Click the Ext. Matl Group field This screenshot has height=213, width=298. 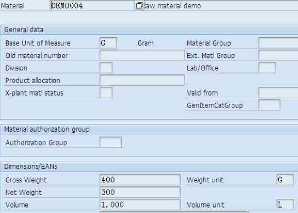tap(278, 55)
